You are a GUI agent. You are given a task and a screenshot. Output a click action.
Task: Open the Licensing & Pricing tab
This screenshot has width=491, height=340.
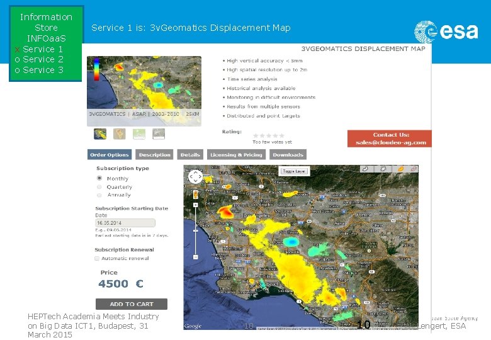pos(237,155)
